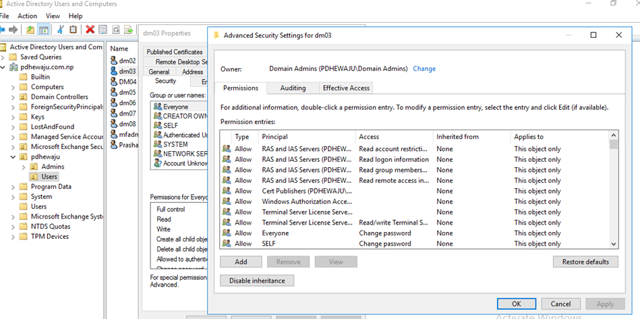Collapse the pdhewaju organizational unit
The image size is (640, 319).
pyautogui.click(x=13, y=156)
